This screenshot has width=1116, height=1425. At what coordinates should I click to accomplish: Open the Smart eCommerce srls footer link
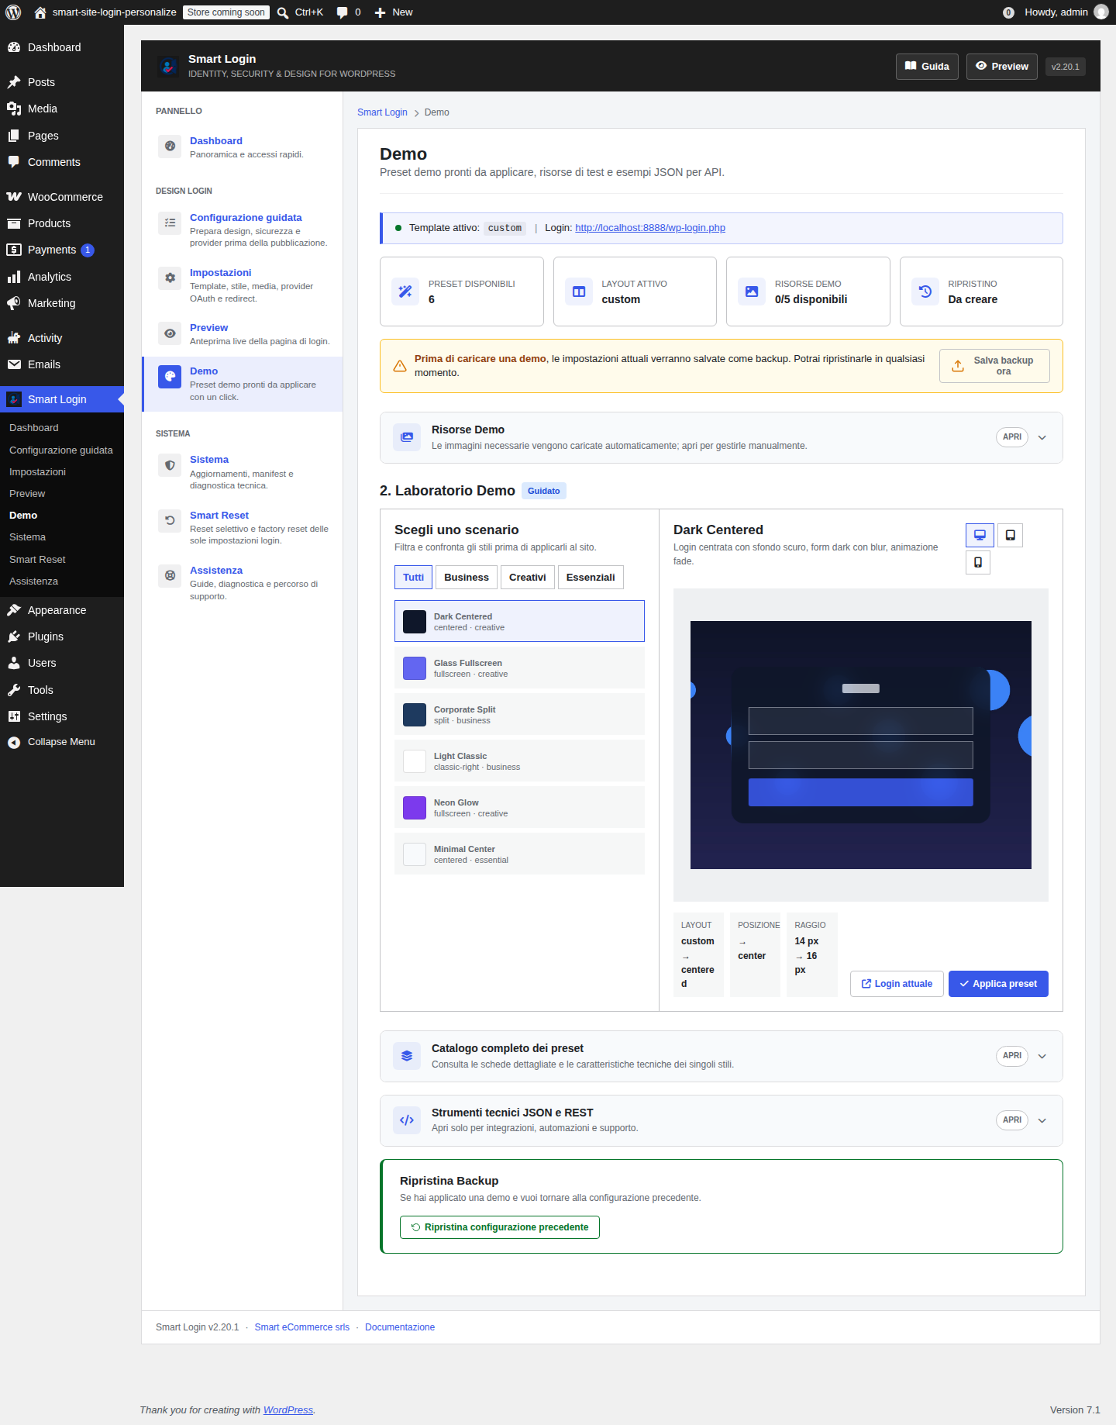[302, 1327]
